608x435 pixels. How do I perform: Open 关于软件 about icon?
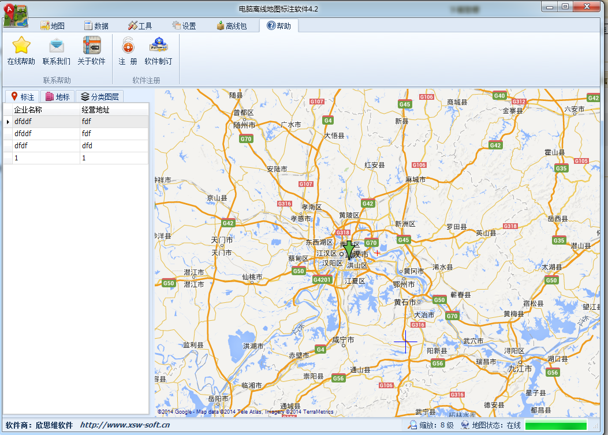point(92,46)
